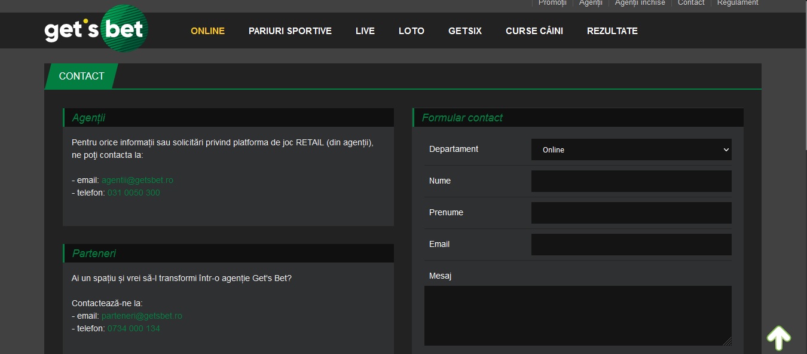Open the LIVE betting menu
807x354 pixels.
click(x=365, y=31)
